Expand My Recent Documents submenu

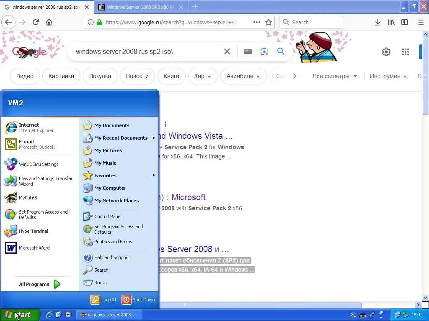coord(119,138)
